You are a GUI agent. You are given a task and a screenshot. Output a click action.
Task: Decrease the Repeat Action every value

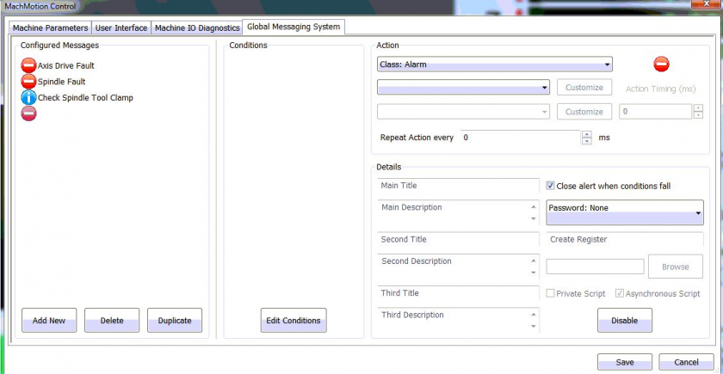586,141
